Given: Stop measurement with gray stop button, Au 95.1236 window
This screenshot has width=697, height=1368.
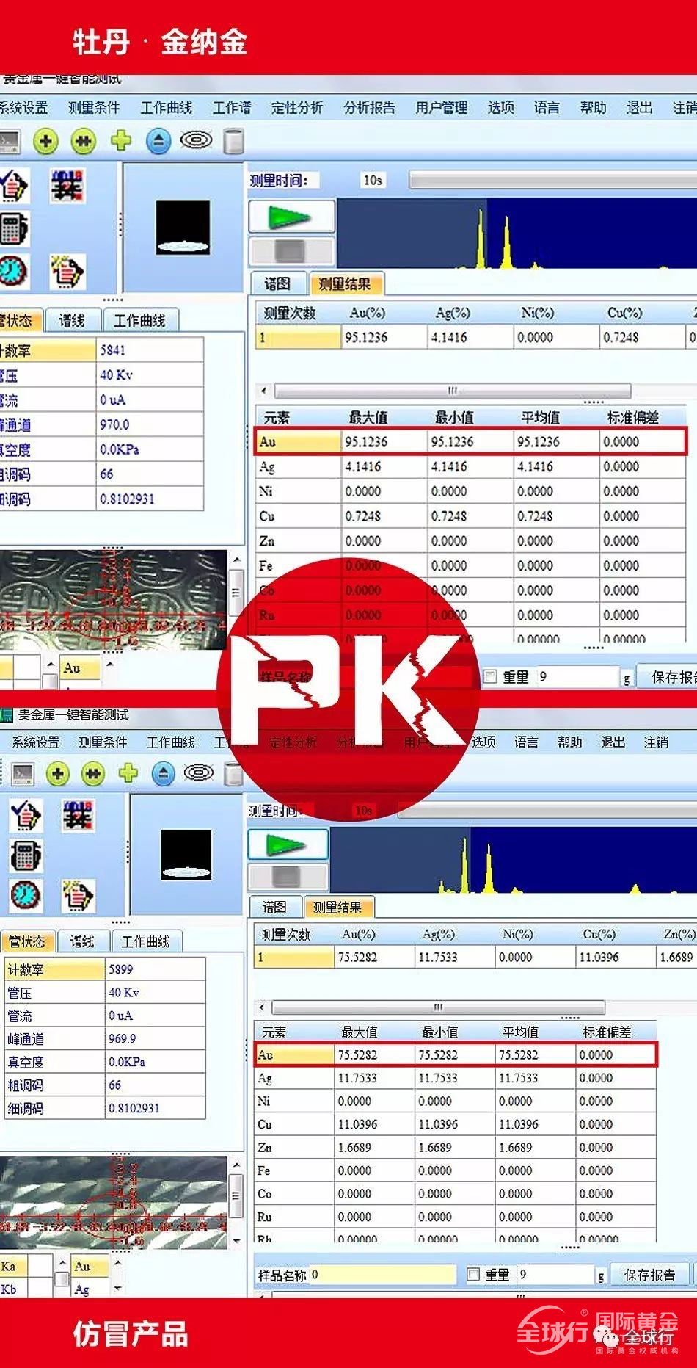Looking at the screenshot, I should tap(292, 252).
